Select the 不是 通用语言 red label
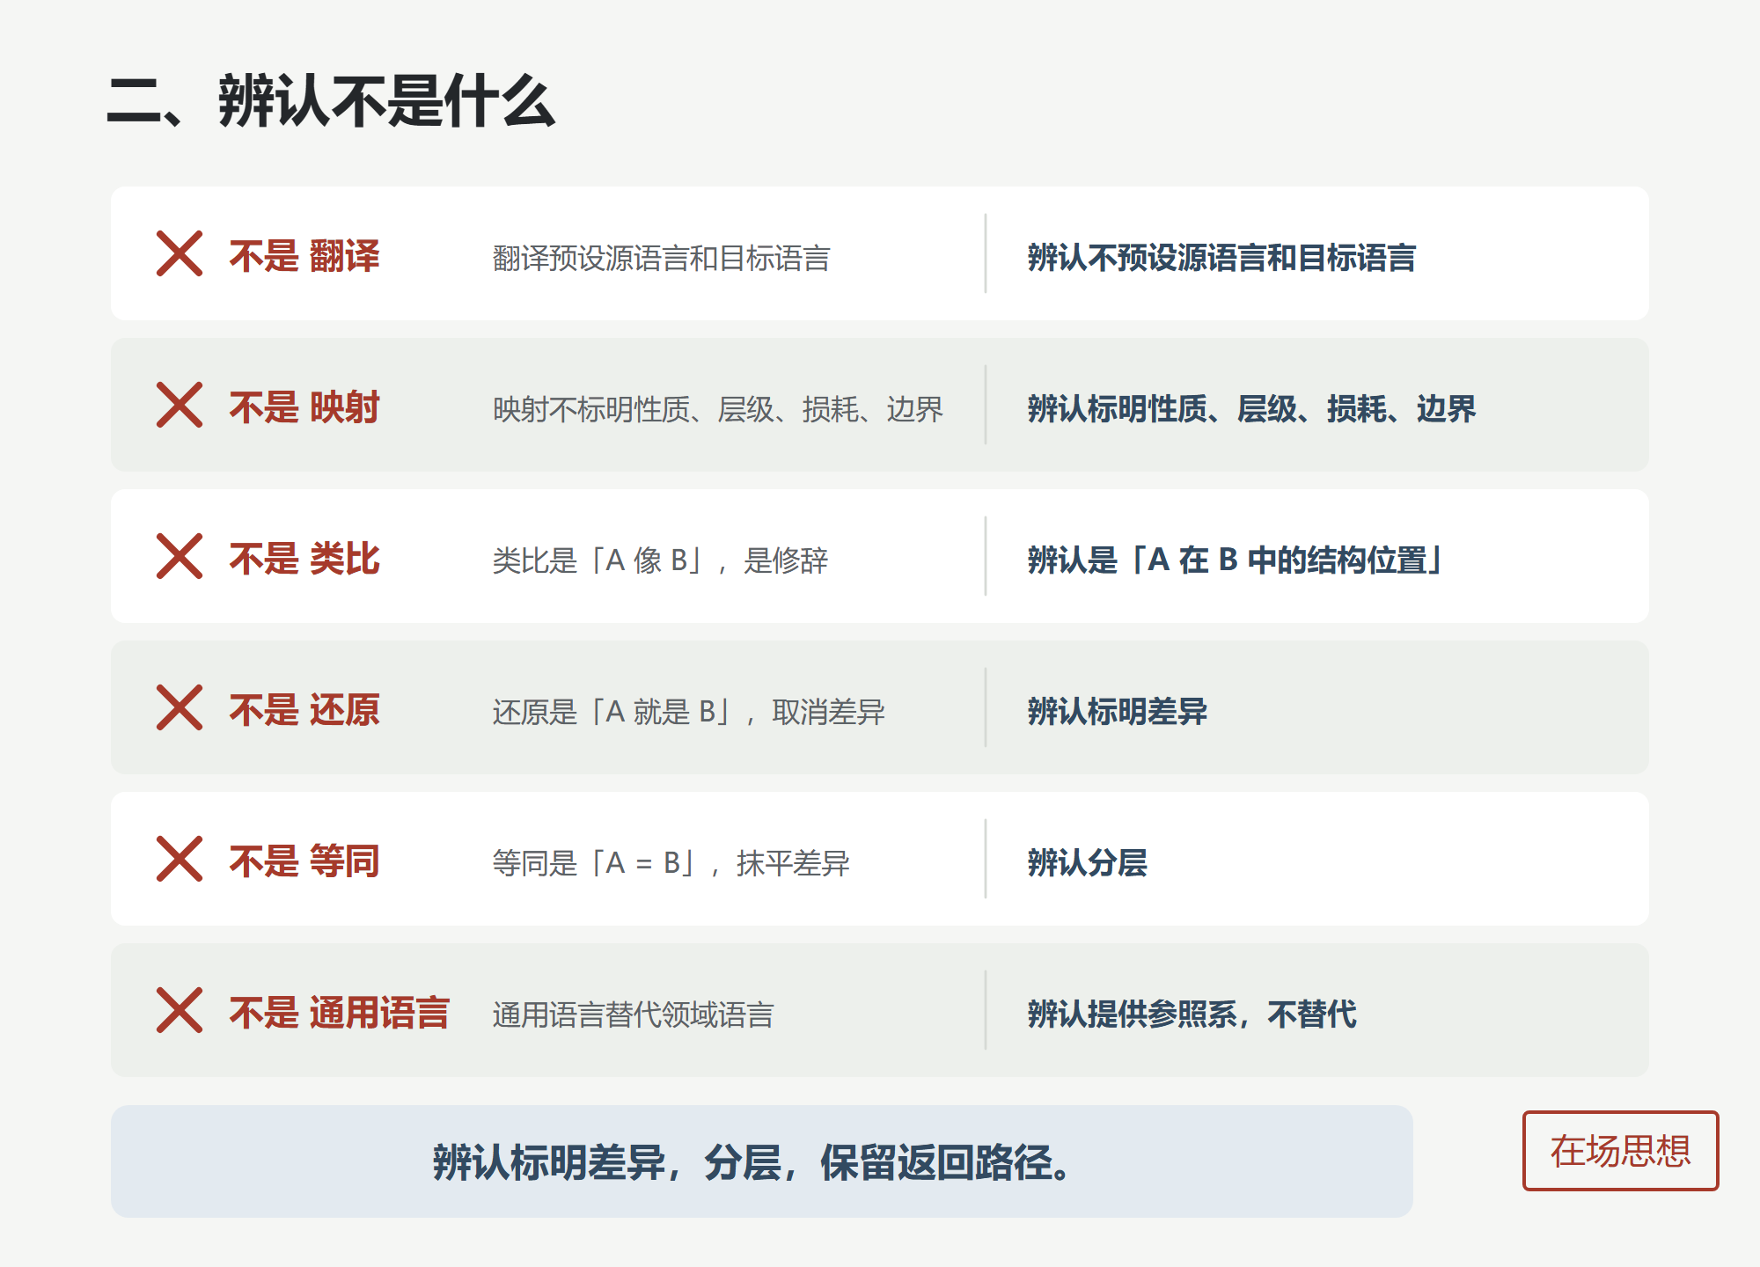Viewport: 1760px width, 1267px height. click(x=340, y=1013)
